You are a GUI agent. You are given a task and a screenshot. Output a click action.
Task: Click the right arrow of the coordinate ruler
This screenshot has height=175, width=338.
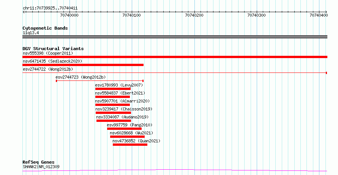click(x=326, y=12)
